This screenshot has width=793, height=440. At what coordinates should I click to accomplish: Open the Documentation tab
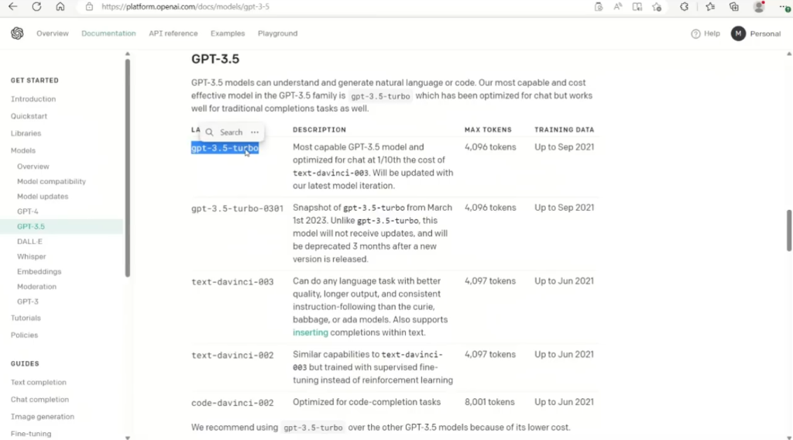coord(108,33)
